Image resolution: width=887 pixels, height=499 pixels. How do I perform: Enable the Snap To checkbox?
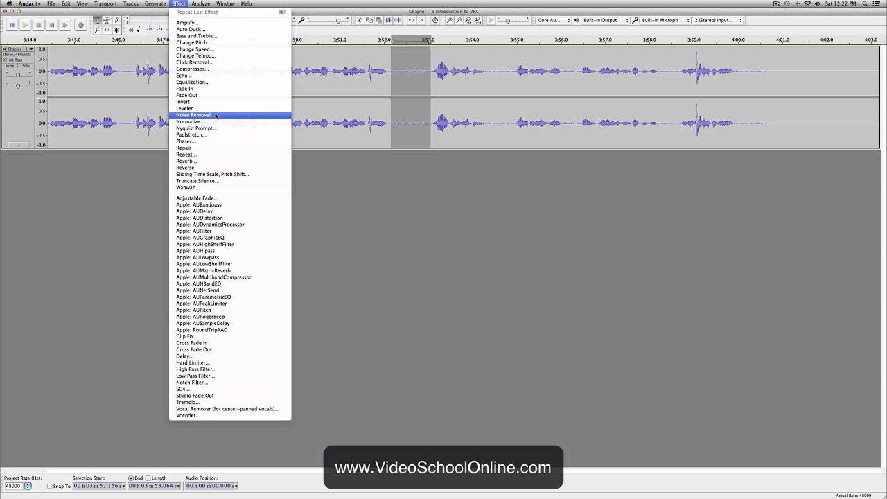pos(50,486)
